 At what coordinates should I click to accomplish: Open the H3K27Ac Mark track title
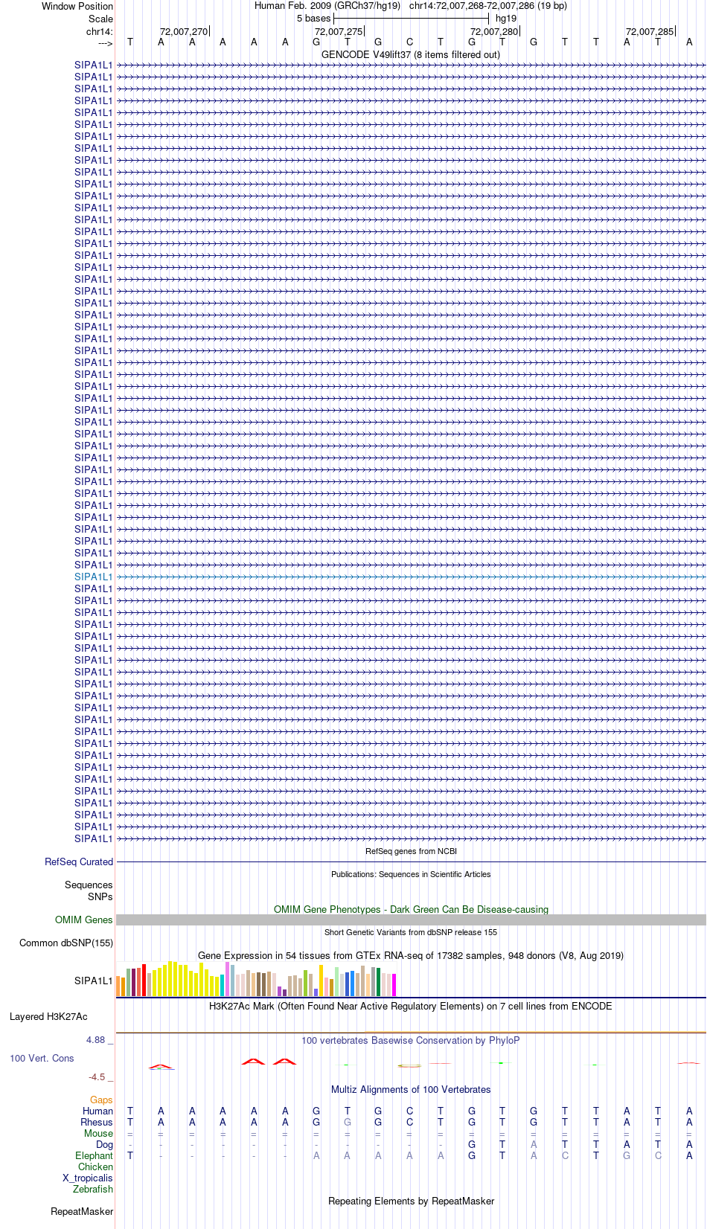[411, 1006]
